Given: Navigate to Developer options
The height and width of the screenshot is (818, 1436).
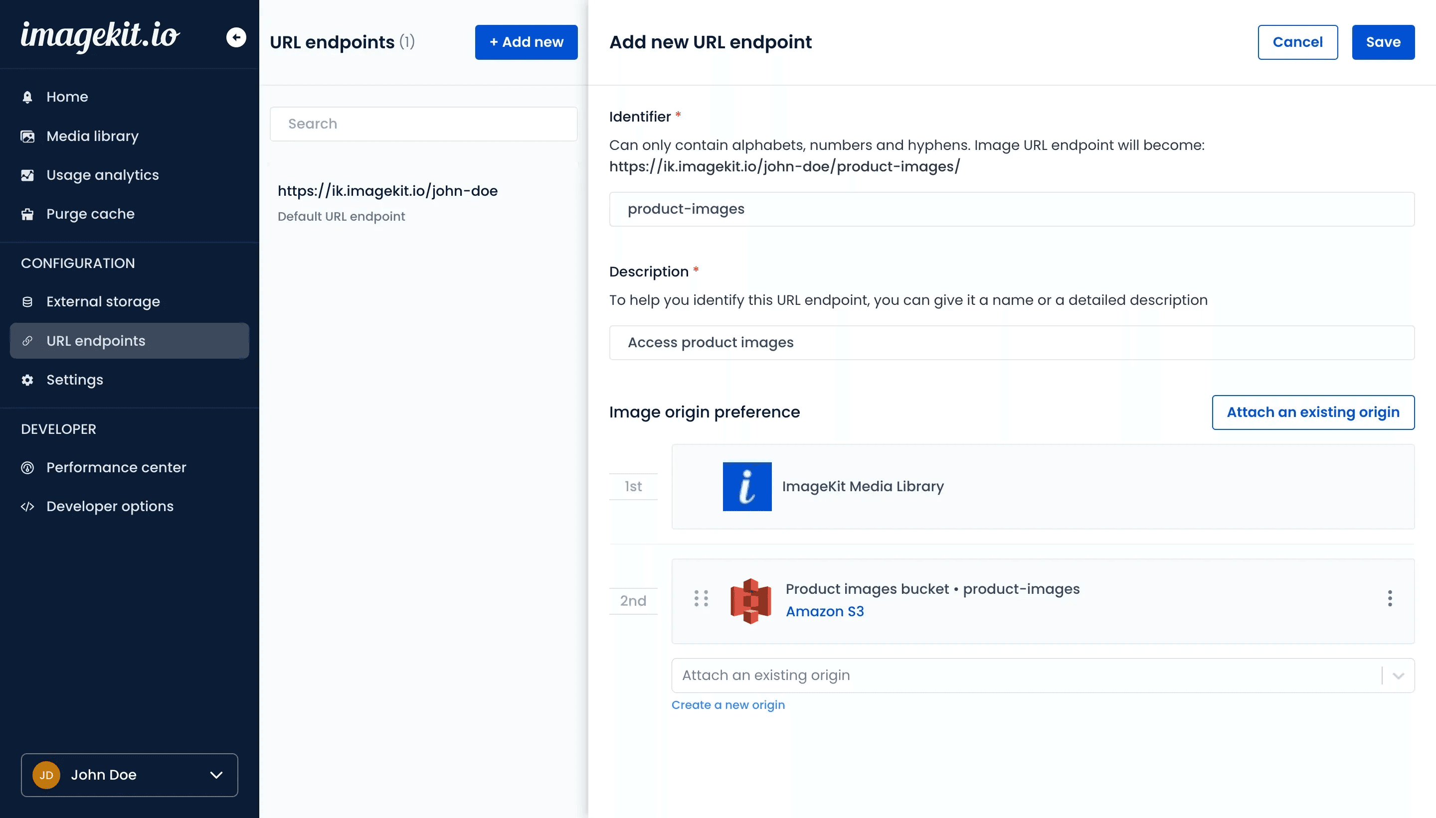Looking at the screenshot, I should [x=110, y=506].
